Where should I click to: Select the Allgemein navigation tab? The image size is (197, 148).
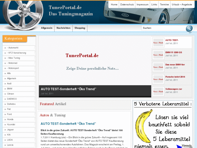[x=47, y=28]
